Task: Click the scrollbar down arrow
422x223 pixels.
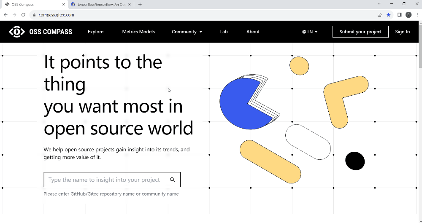Action: point(420,221)
